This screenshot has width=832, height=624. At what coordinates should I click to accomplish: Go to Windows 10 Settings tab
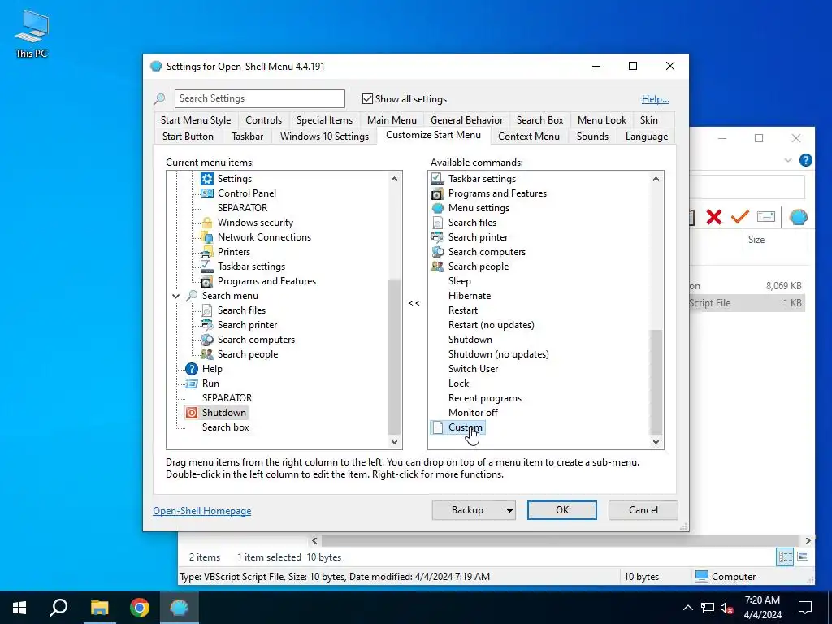click(x=325, y=136)
